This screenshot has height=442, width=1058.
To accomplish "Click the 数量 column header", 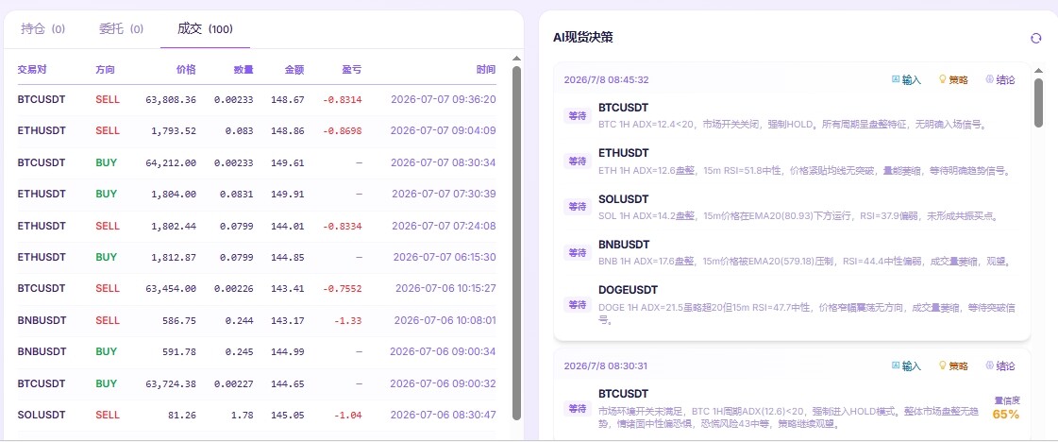I will tap(244, 69).
